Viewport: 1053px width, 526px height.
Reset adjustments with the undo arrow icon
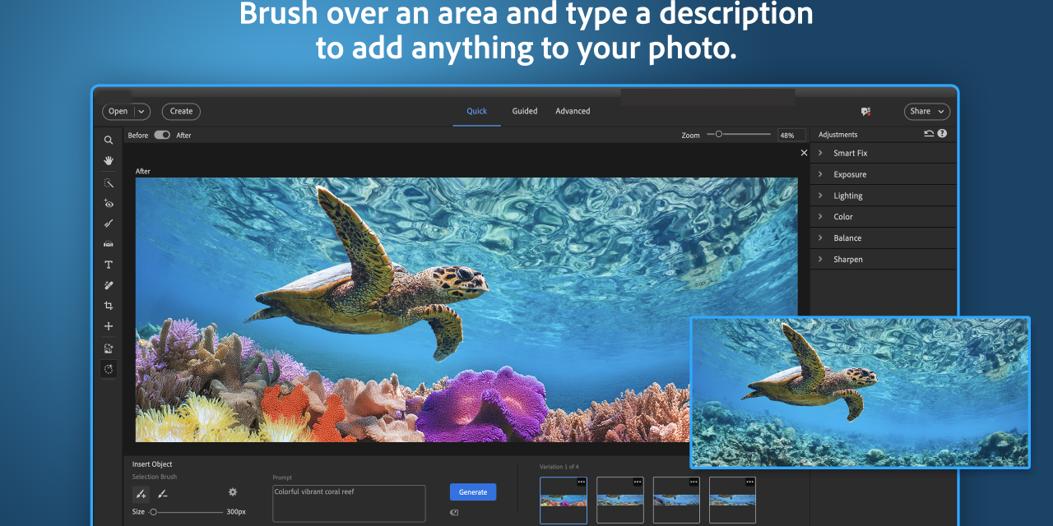coord(929,133)
